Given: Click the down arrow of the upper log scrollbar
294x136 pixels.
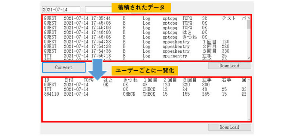Looking at the screenshot, I should coord(249,58).
